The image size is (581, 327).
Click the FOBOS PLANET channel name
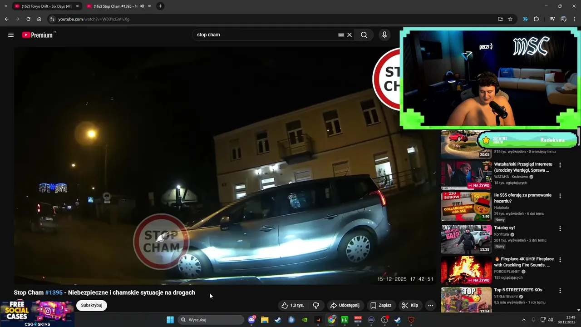click(507, 272)
